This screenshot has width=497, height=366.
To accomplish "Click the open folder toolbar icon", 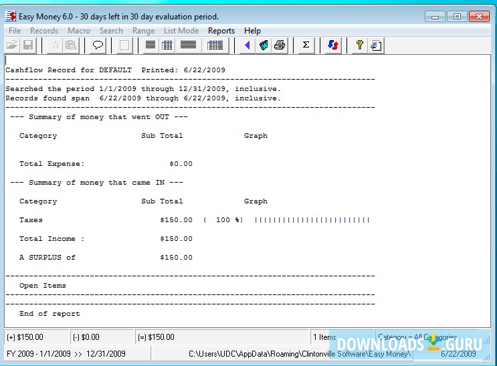I will 12,45.
